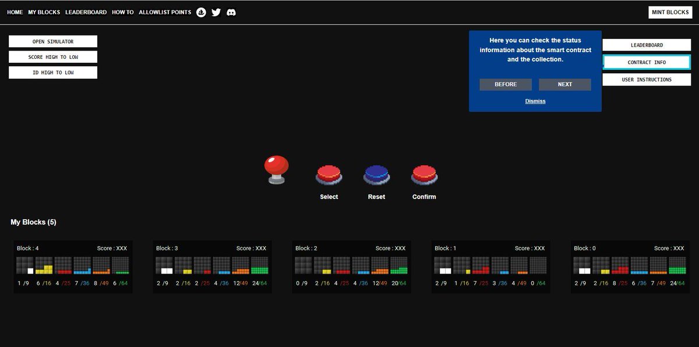The width and height of the screenshot is (699, 347).
Task: Click BEFORE in the tour popup
Action: [506, 84]
